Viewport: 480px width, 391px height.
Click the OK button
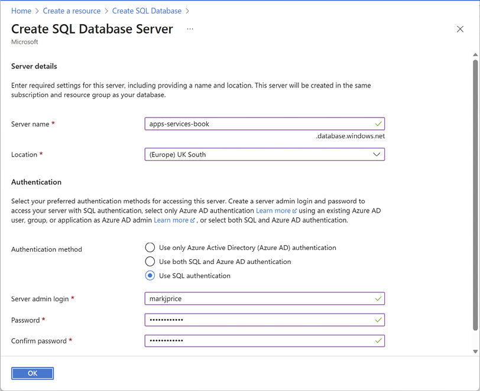point(33,373)
